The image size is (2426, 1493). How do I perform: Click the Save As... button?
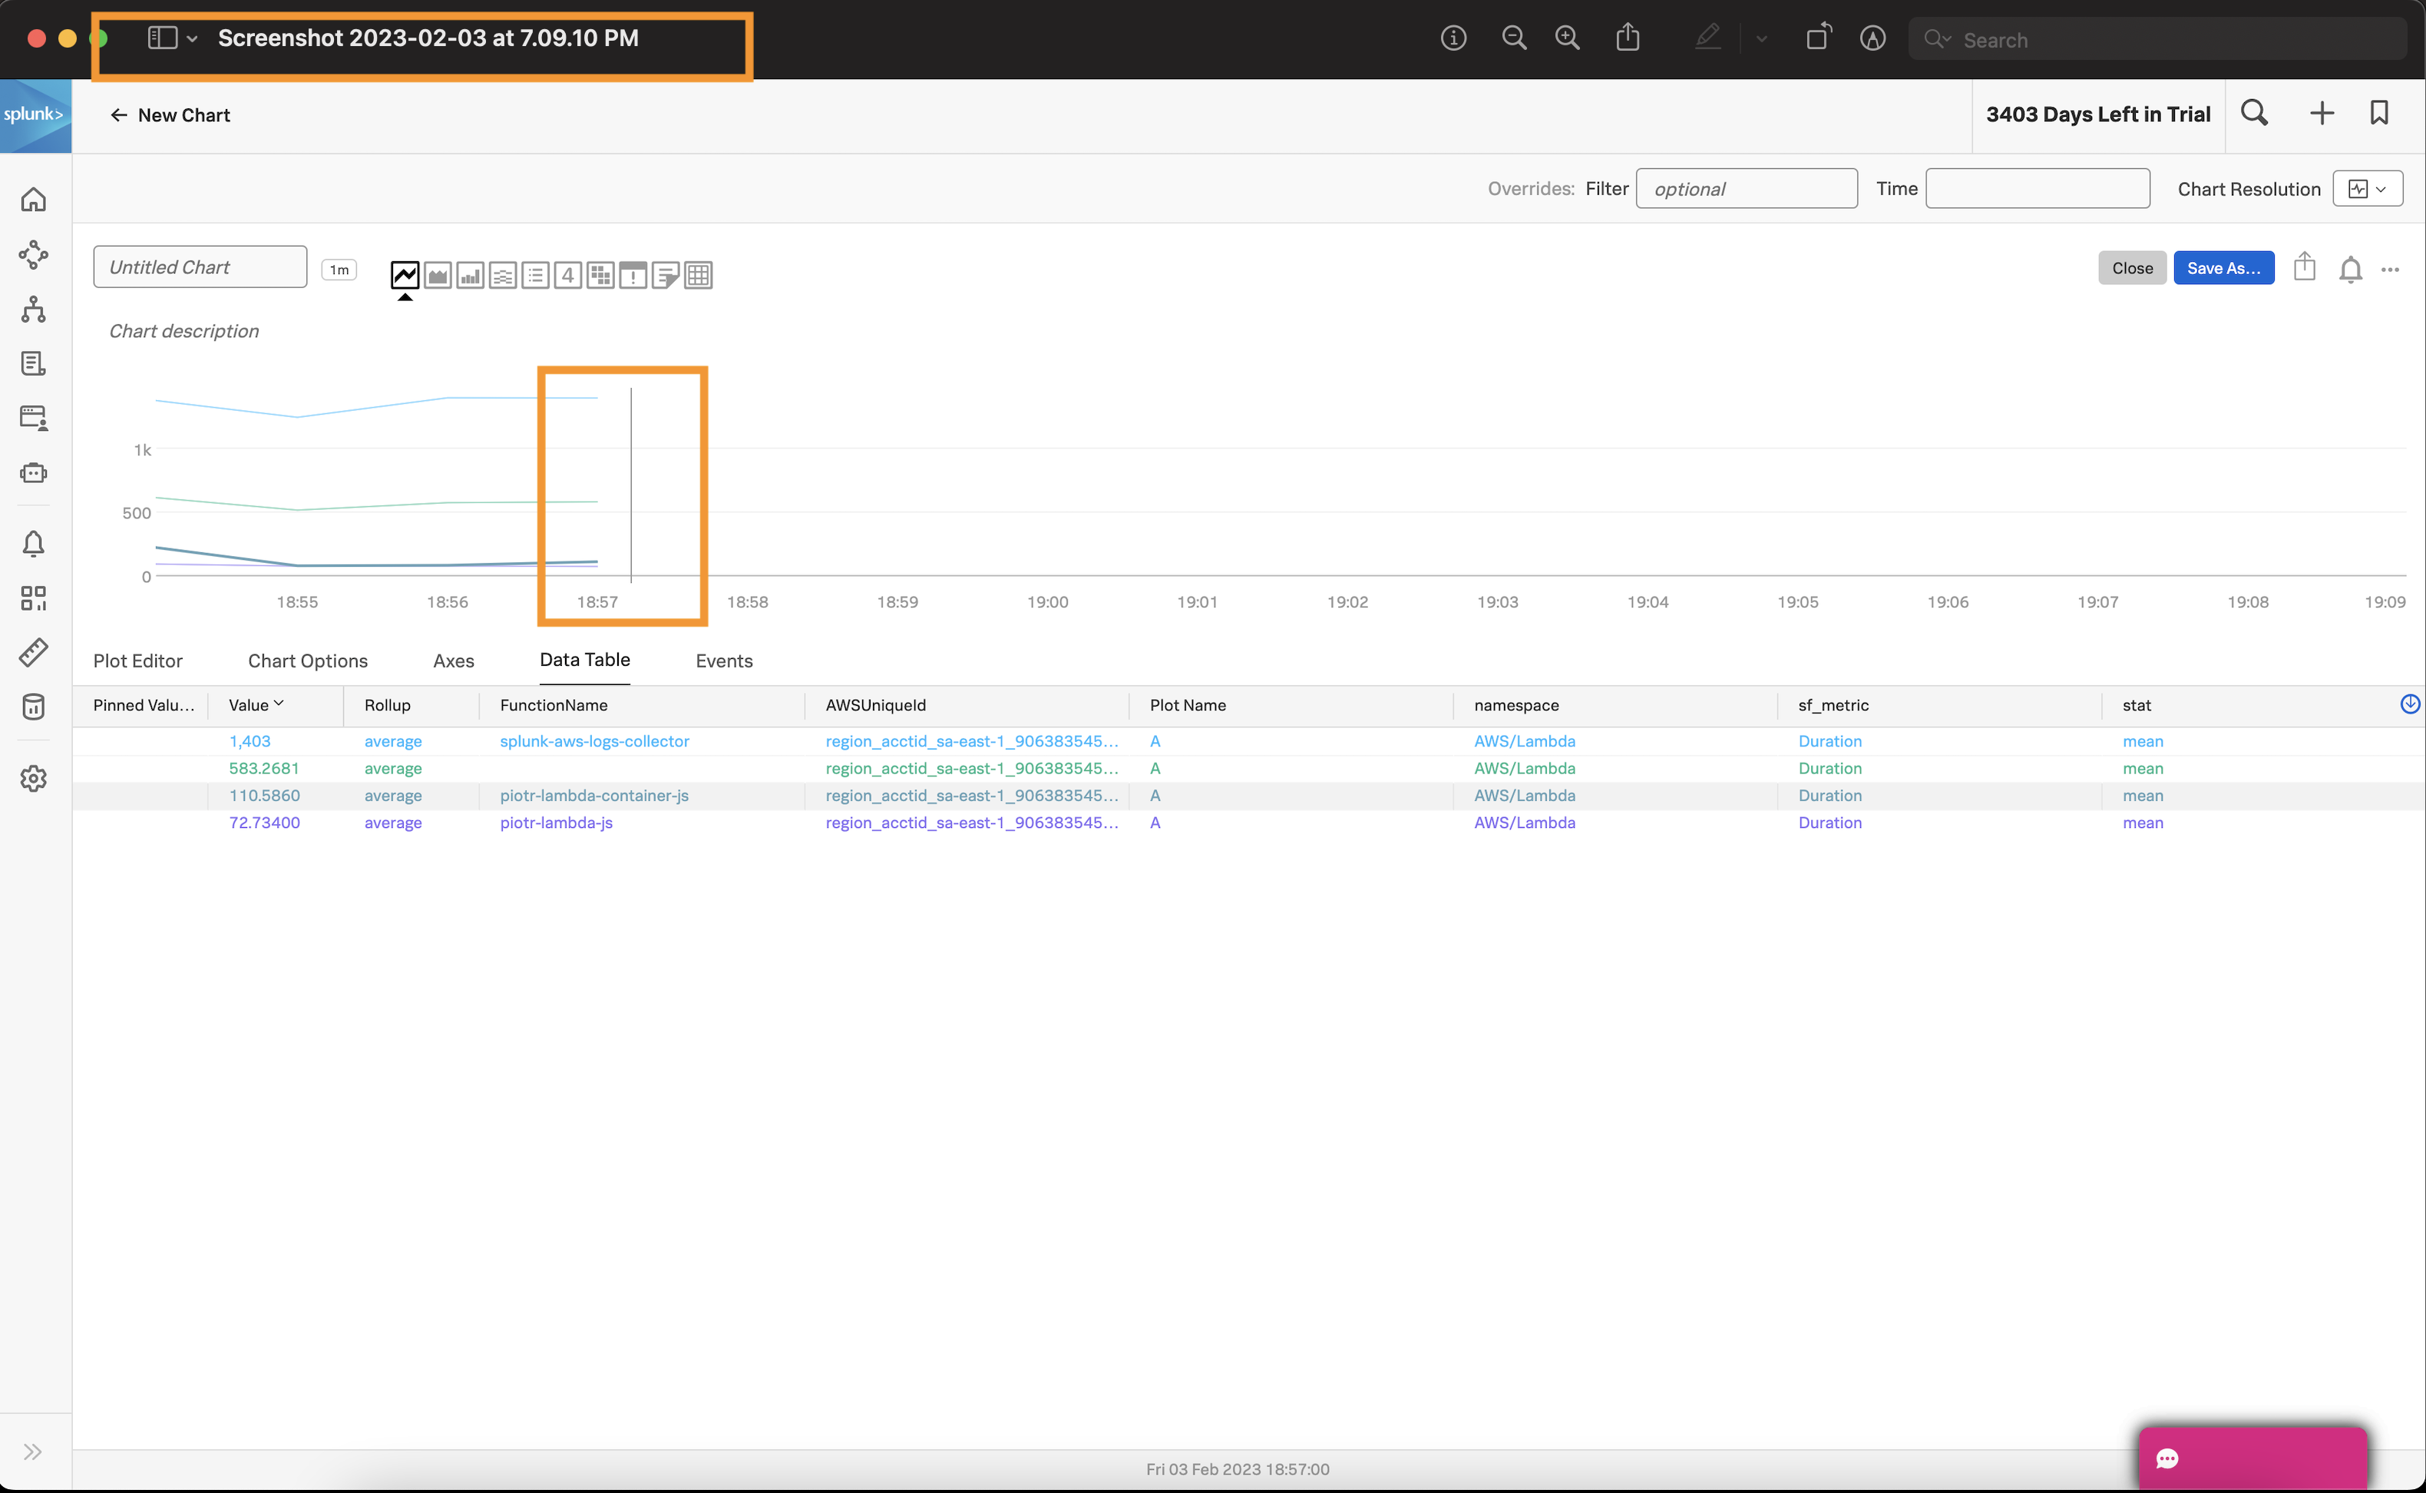pos(2223,267)
